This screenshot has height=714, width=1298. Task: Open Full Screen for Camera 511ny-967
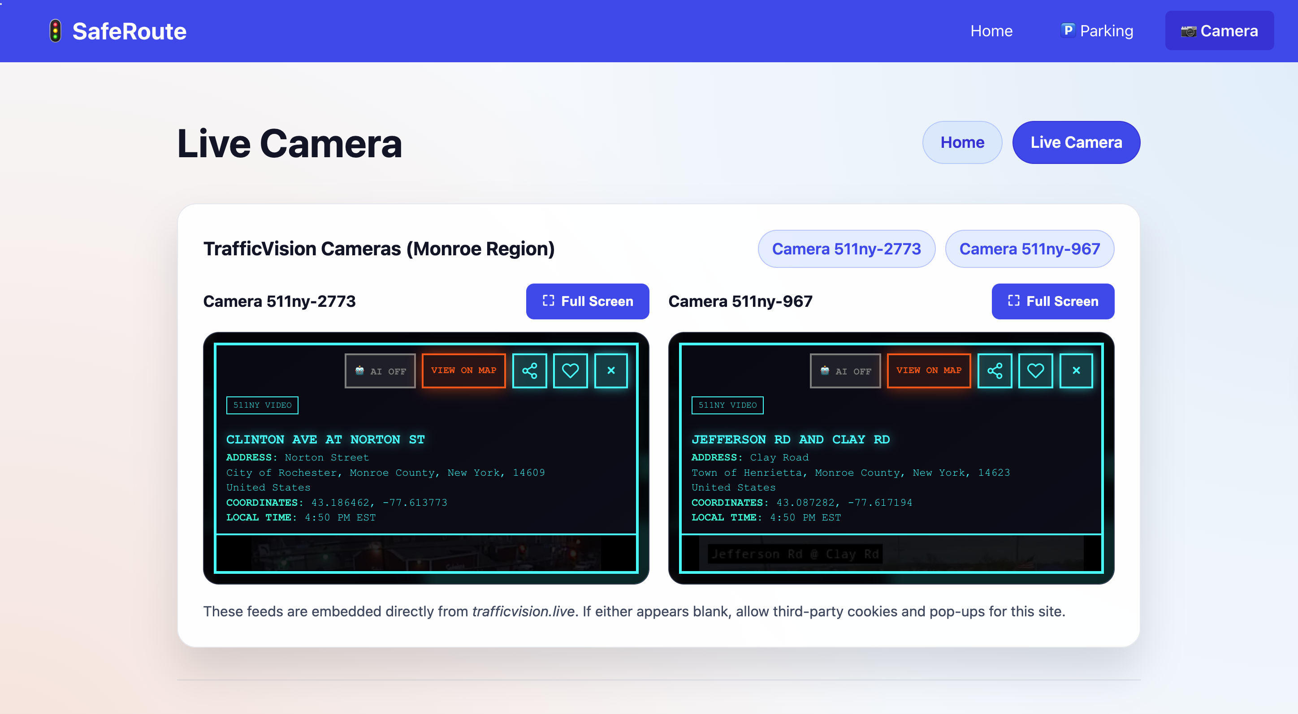click(x=1053, y=301)
